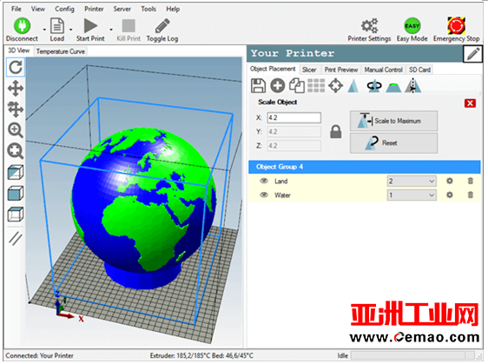Open the extruder dropdown for Land
488x364 pixels.
(x=412, y=181)
